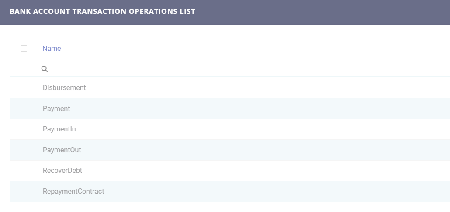The width and height of the screenshot is (450, 212).
Task: Click the Bank Account Transaction Operations List title
Action: pos(102,11)
